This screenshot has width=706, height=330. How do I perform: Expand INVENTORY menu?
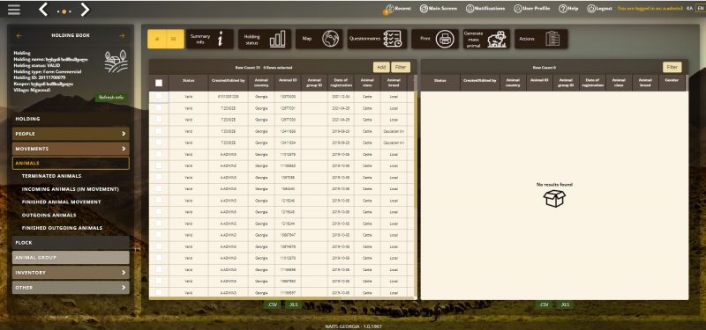pyautogui.click(x=71, y=273)
